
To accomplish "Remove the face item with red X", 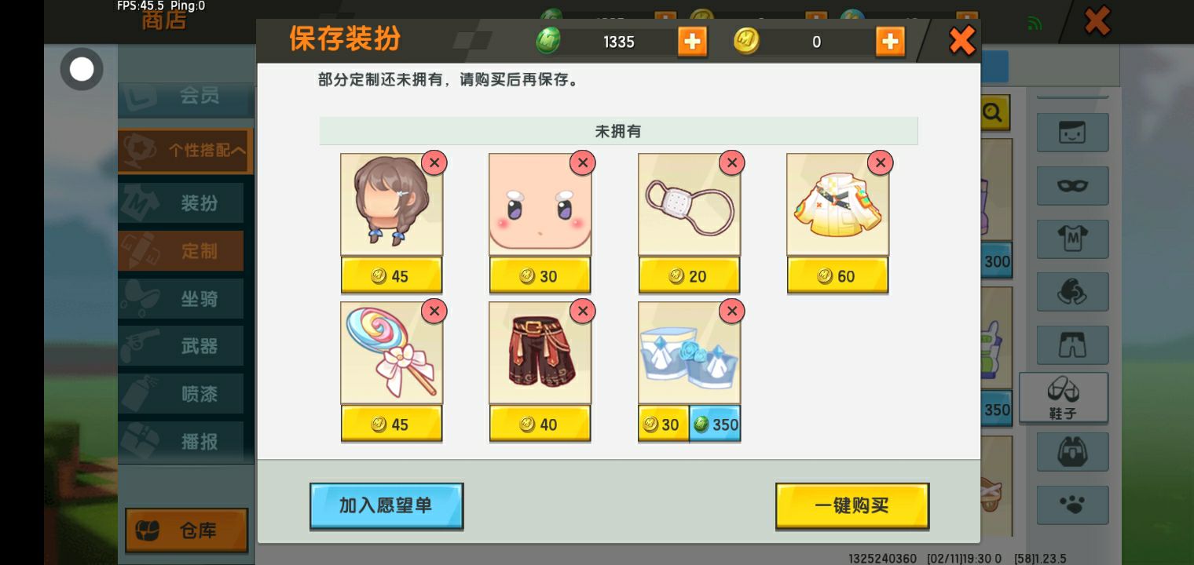I will point(582,162).
